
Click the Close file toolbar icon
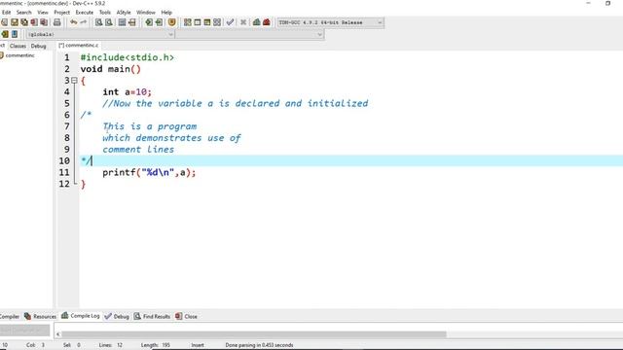[x=34, y=22]
